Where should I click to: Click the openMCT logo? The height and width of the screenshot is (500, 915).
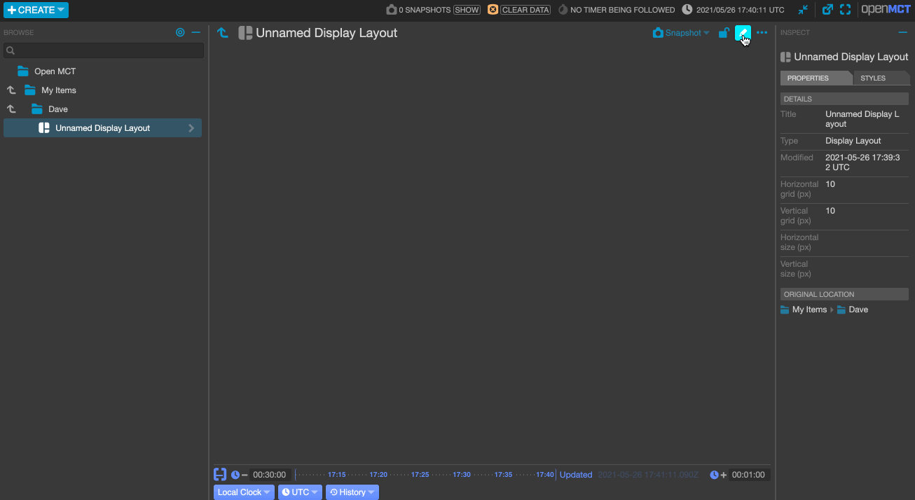886,10
